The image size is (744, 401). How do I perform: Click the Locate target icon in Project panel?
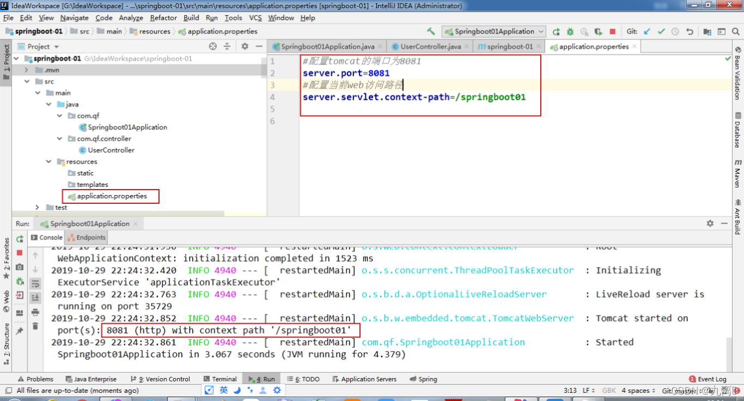pyautogui.click(x=213, y=46)
